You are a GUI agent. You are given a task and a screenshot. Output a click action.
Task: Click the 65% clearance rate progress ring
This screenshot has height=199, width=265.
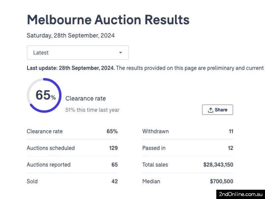pos(44,95)
